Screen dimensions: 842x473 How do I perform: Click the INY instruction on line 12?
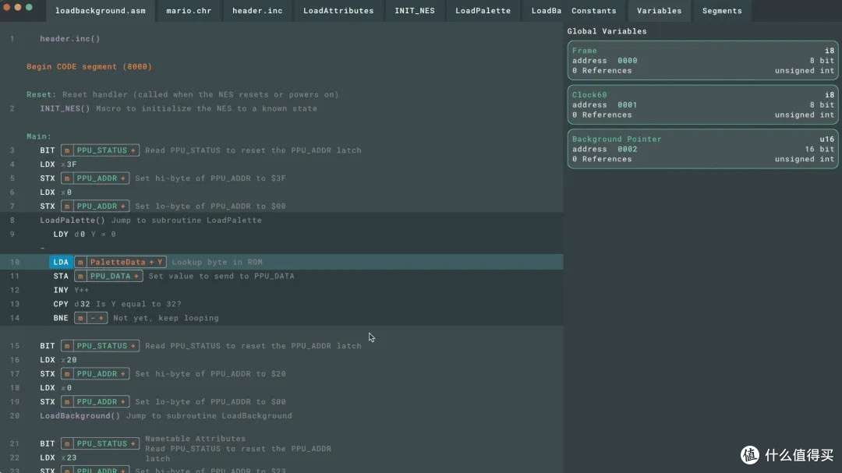[61, 290]
